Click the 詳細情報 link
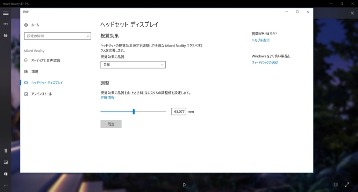Screen dimensions: 358x192 pyautogui.click(x=108, y=98)
